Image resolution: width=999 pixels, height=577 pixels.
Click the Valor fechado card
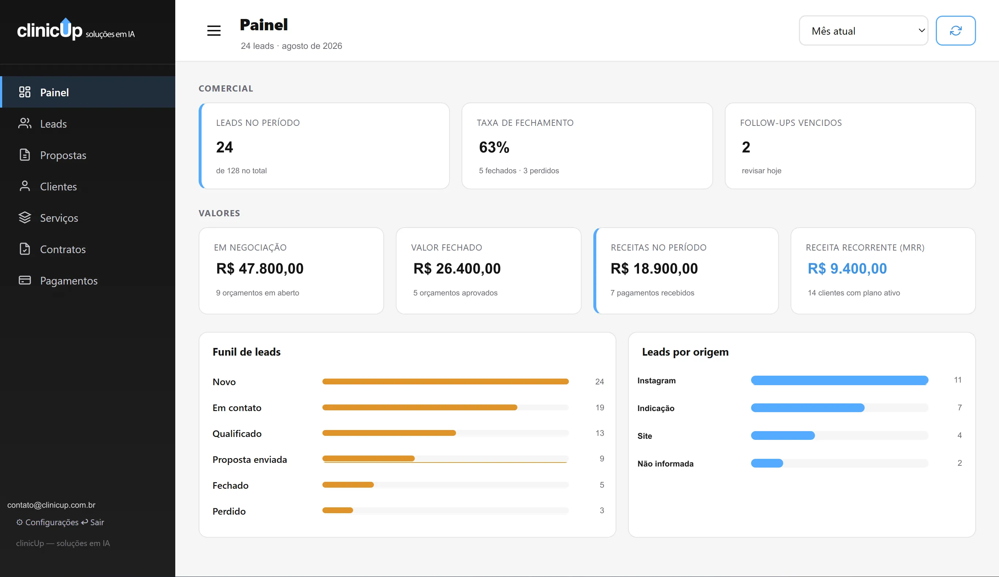tap(489, 271)
